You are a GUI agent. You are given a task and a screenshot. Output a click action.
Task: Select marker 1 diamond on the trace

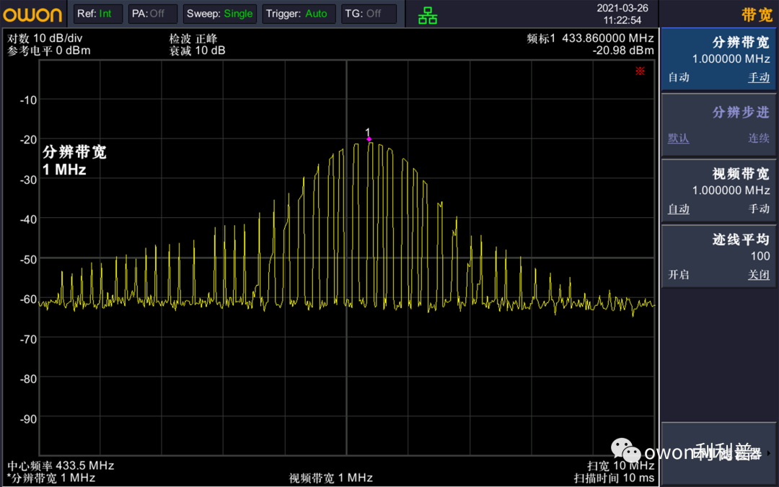pos(369,139)
